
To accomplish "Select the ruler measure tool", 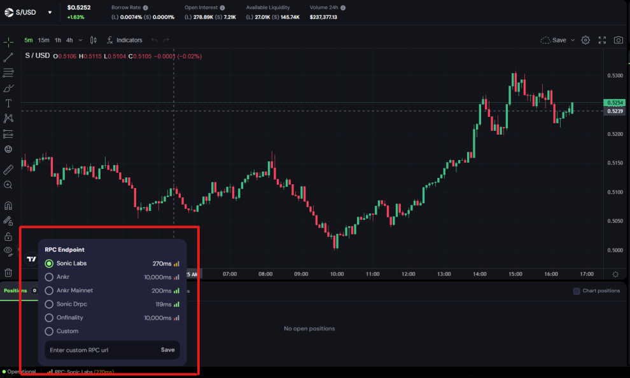I will (x=8, y=170).
